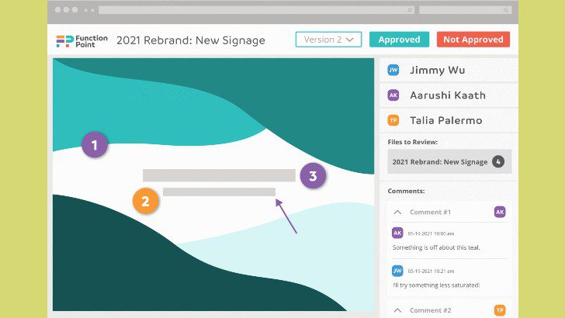Click the Not Approved button
Image resolution: width=565 pixels, height=318 pixels.
point(473,40)
